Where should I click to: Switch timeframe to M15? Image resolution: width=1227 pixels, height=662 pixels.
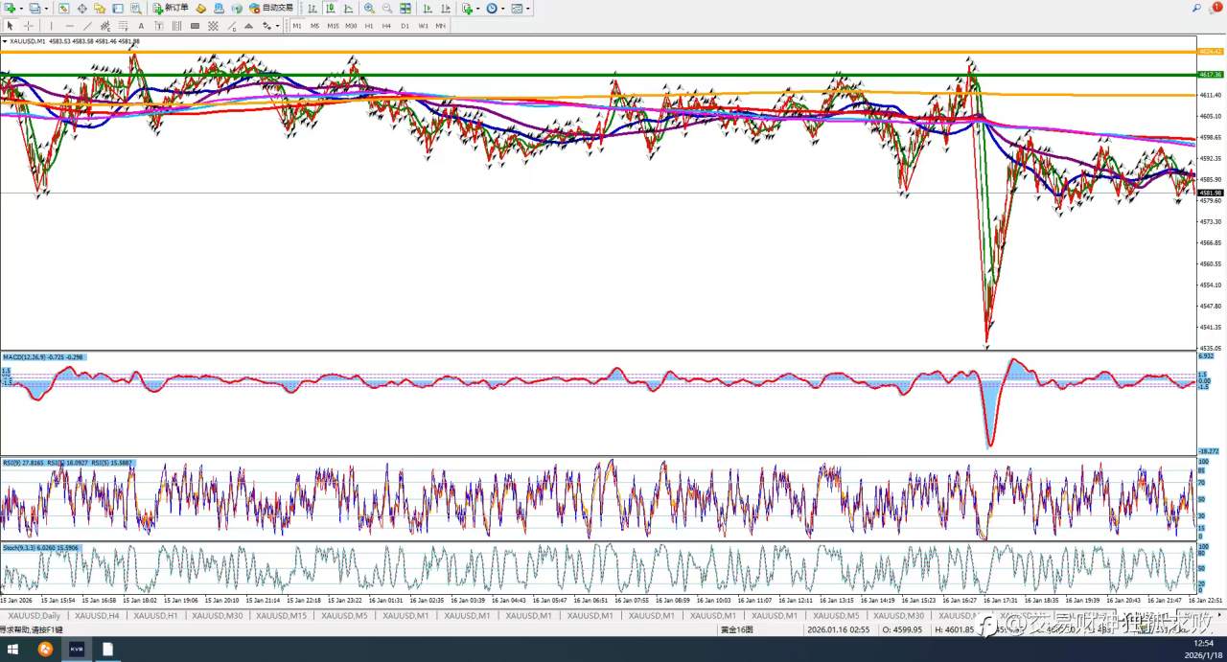pos(333,26)
